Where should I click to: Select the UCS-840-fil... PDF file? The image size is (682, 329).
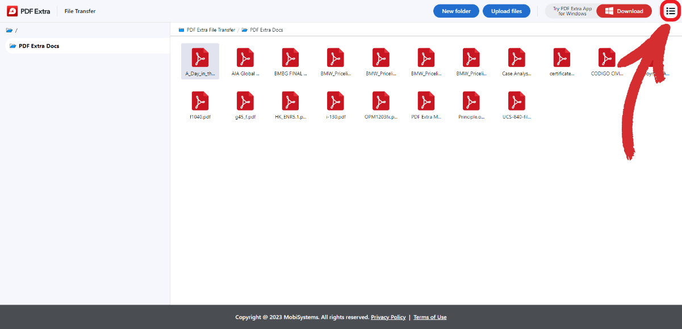516,105
